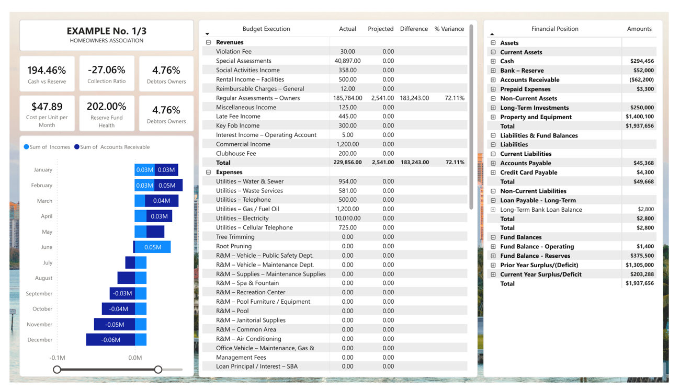The image size is (680, 390).
Task: Expand the Prepaid Expenses row
Action: click(493, 89)
